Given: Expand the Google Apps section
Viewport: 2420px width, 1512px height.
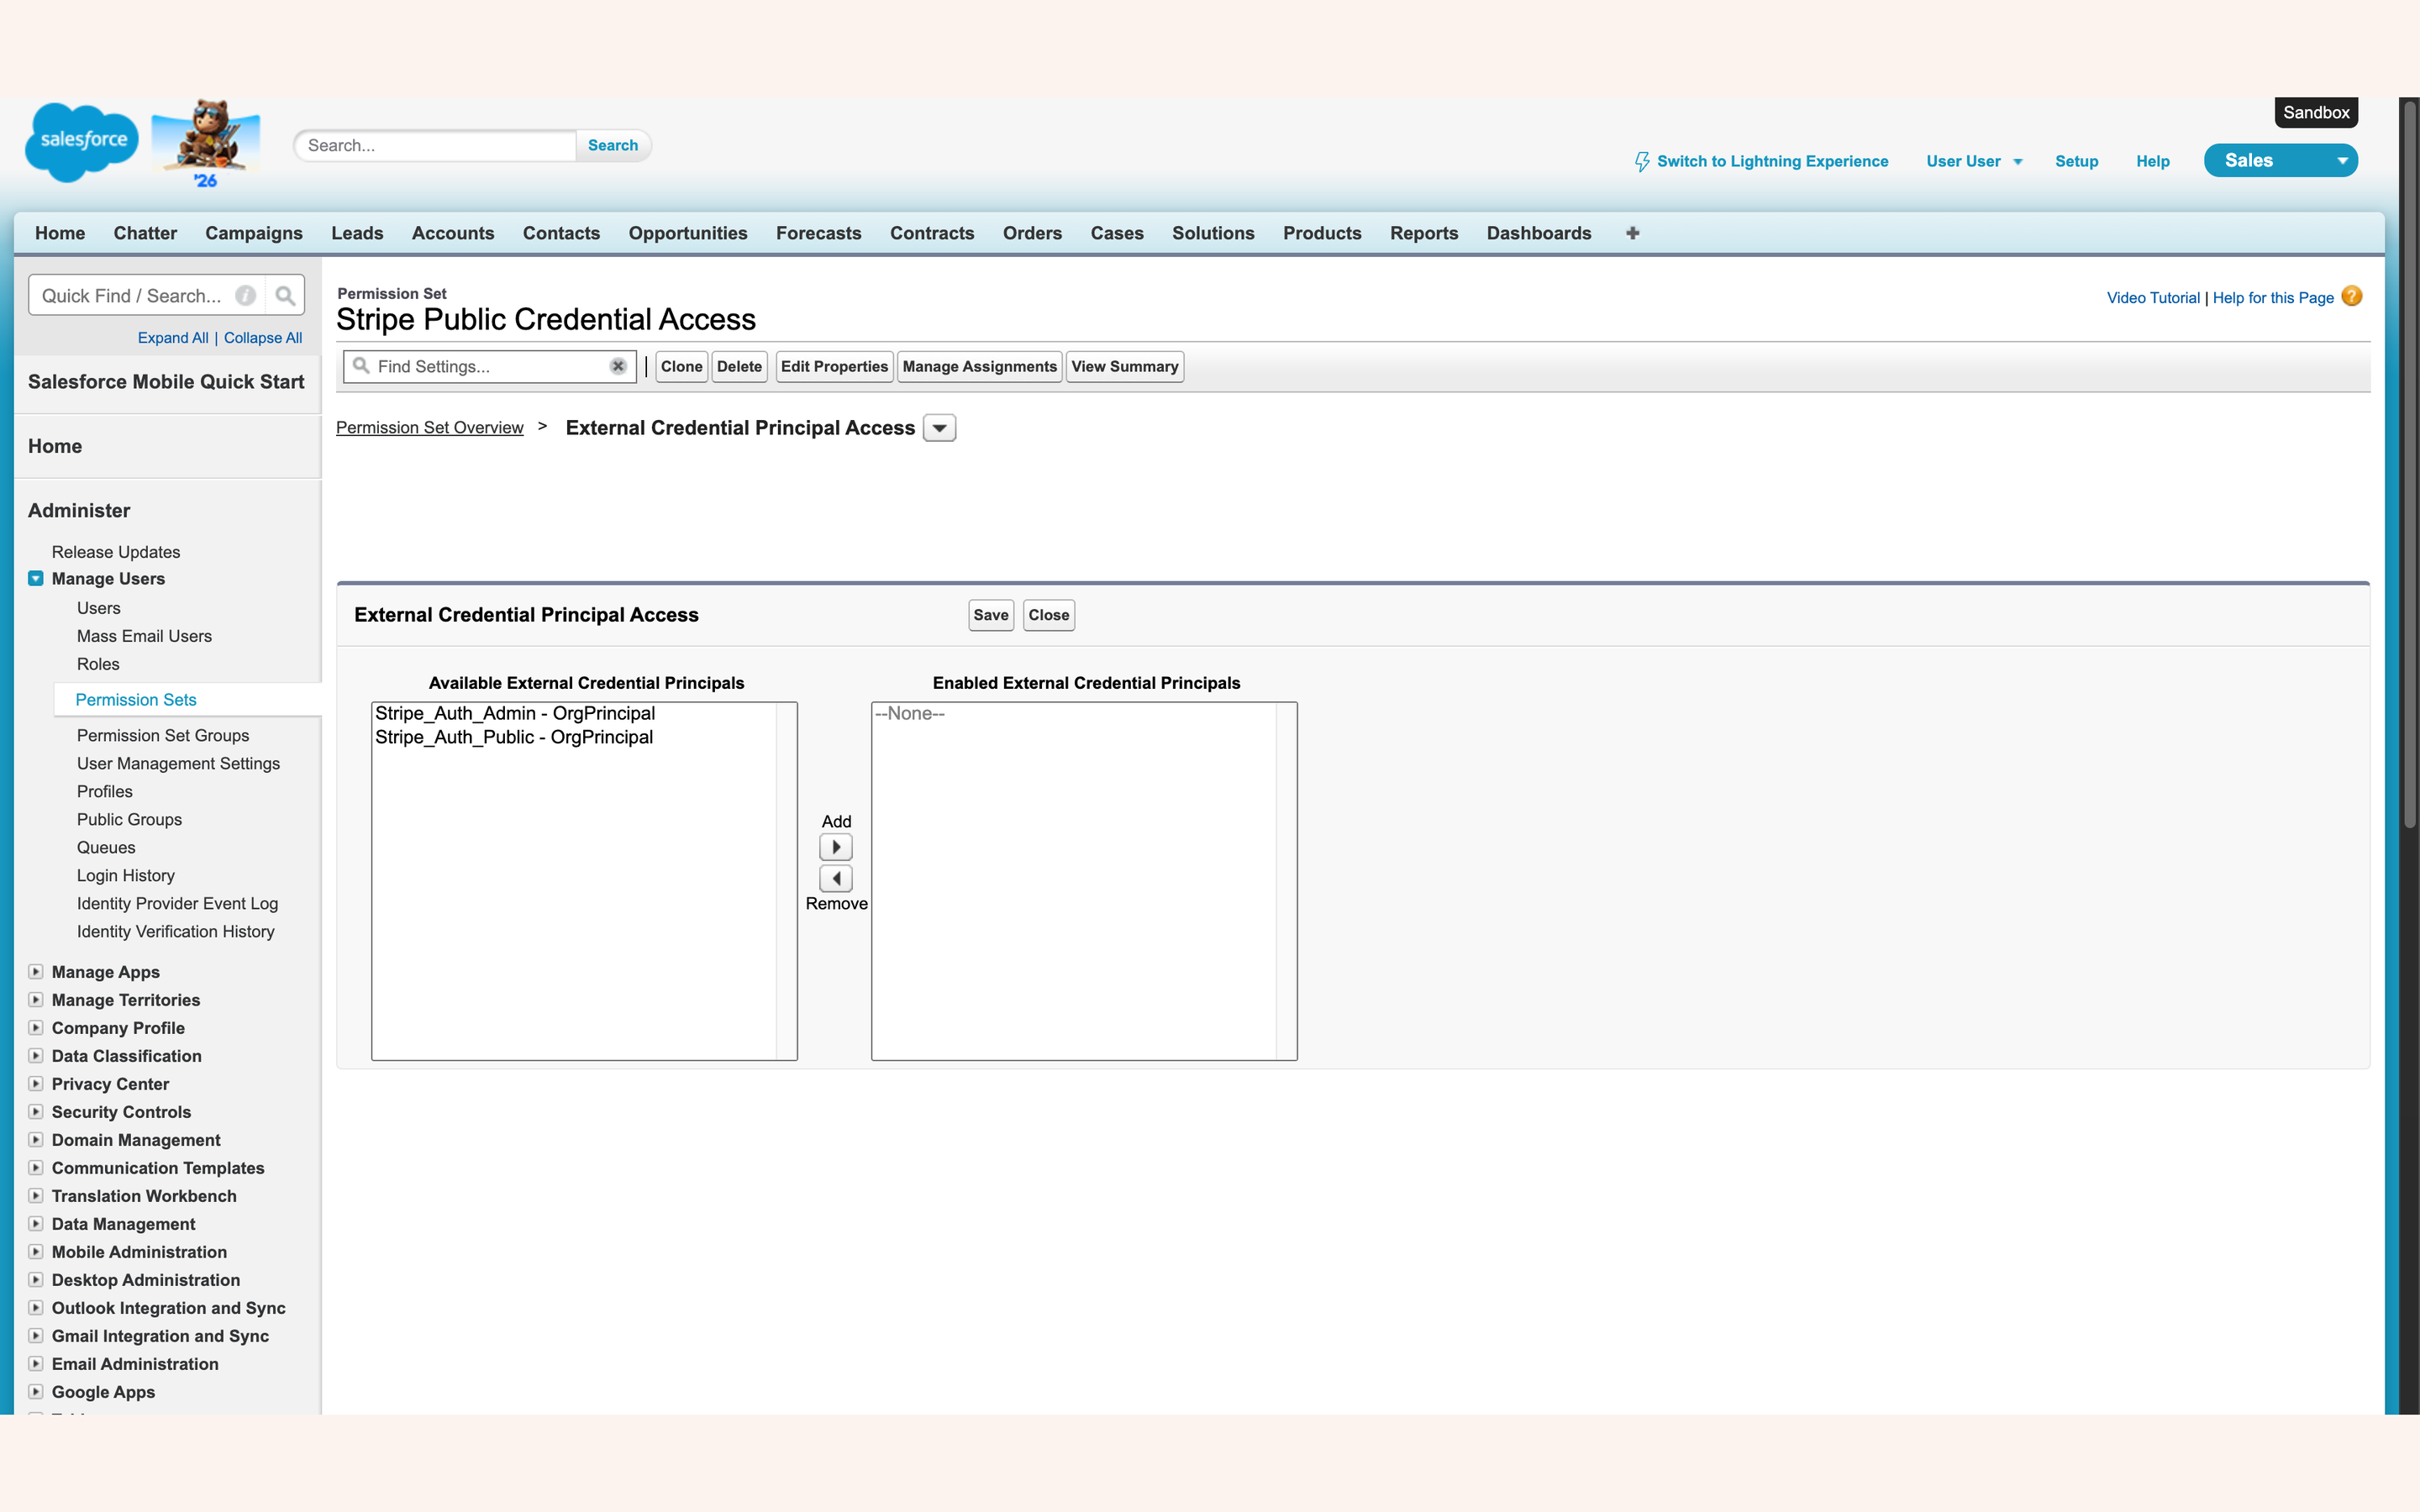Looking at the screenshot, I should click(x=36, y=1392).
